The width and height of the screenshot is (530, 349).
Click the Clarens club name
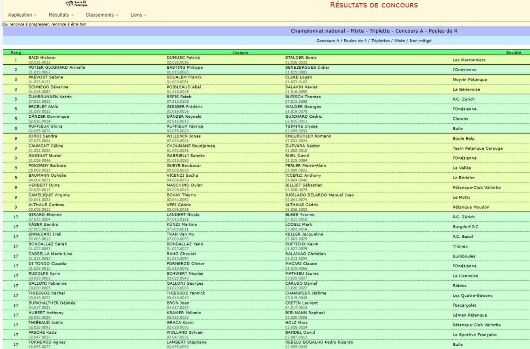460,119
